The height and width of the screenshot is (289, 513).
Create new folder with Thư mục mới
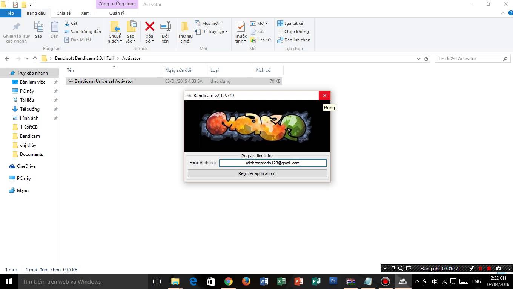click(x=185, y=32)
